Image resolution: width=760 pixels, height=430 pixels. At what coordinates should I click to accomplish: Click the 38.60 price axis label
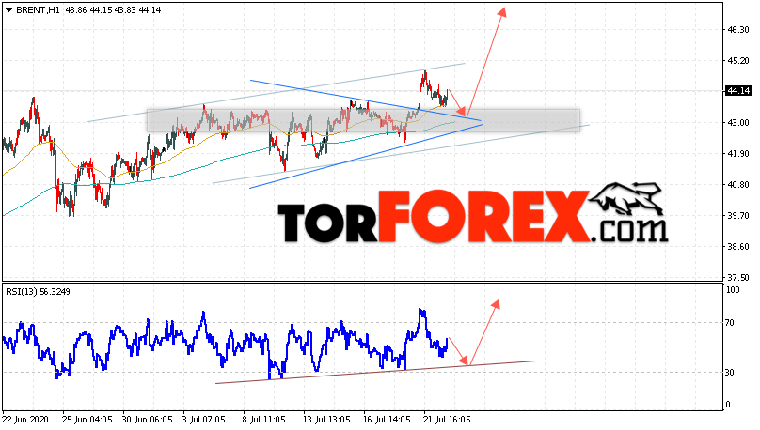coord(737,246)
